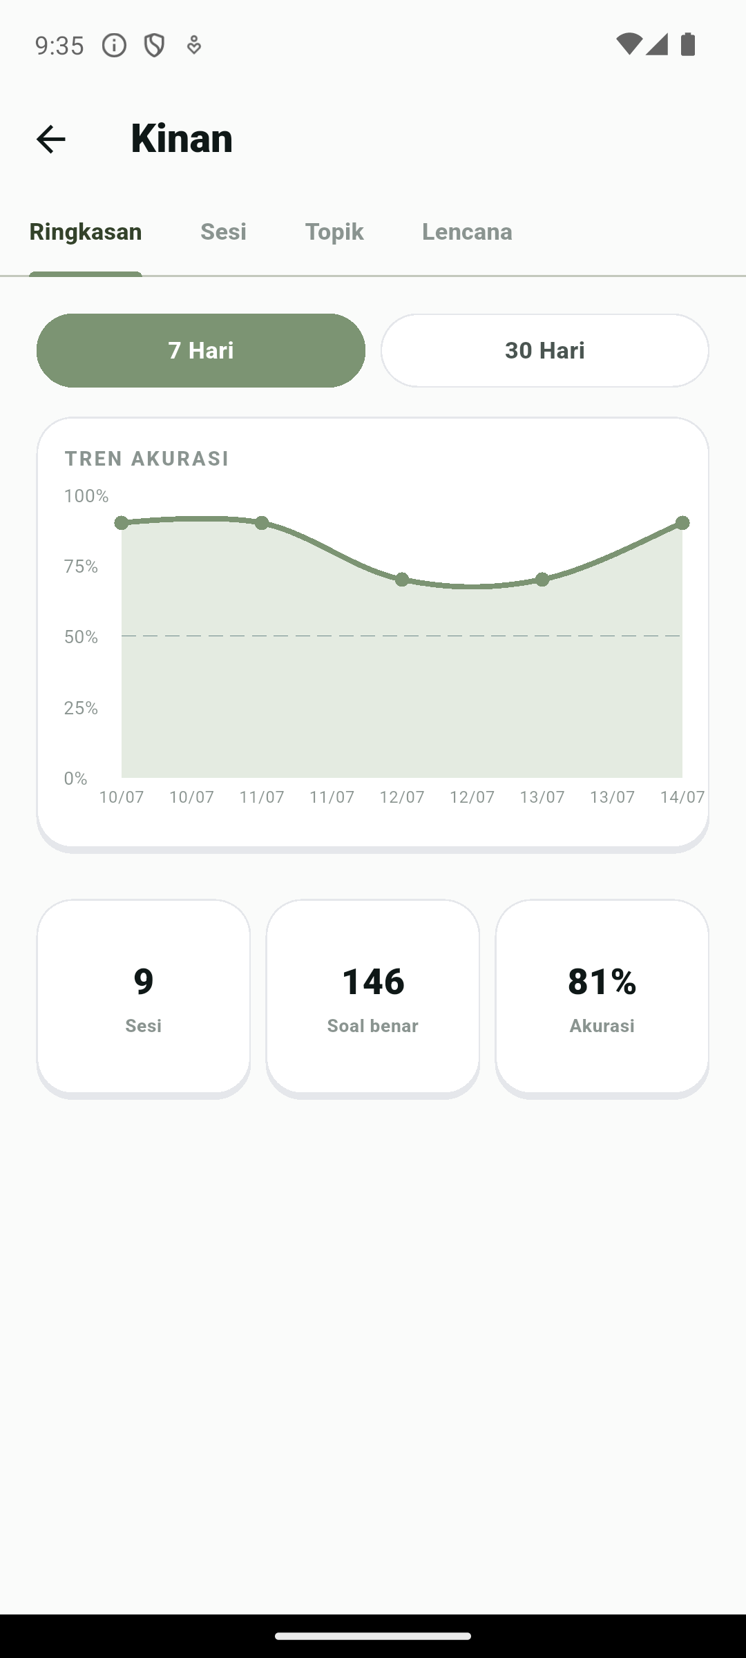Screen dimensions: 746x1658
Task: Tap the 12/07 accuracy data point
Action: [402, 580]
